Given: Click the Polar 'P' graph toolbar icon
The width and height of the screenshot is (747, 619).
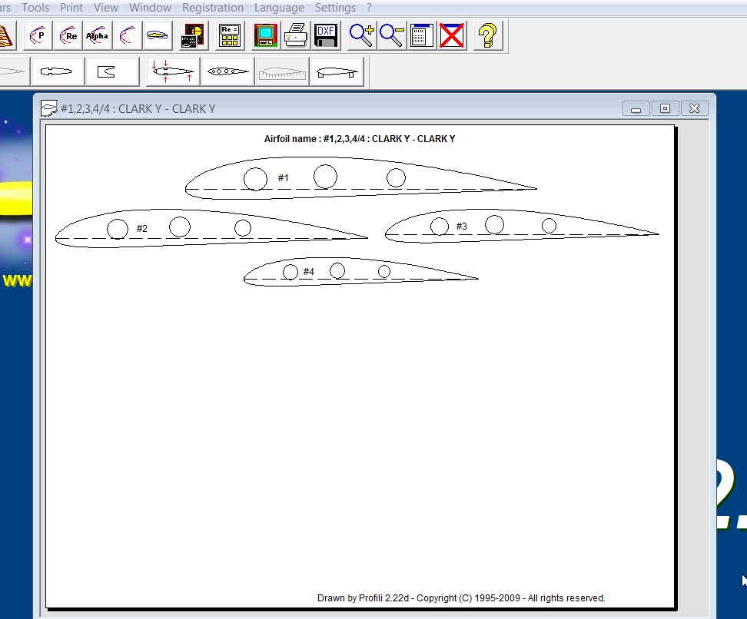Looking at the screenshot, I should tap(38, 35).
